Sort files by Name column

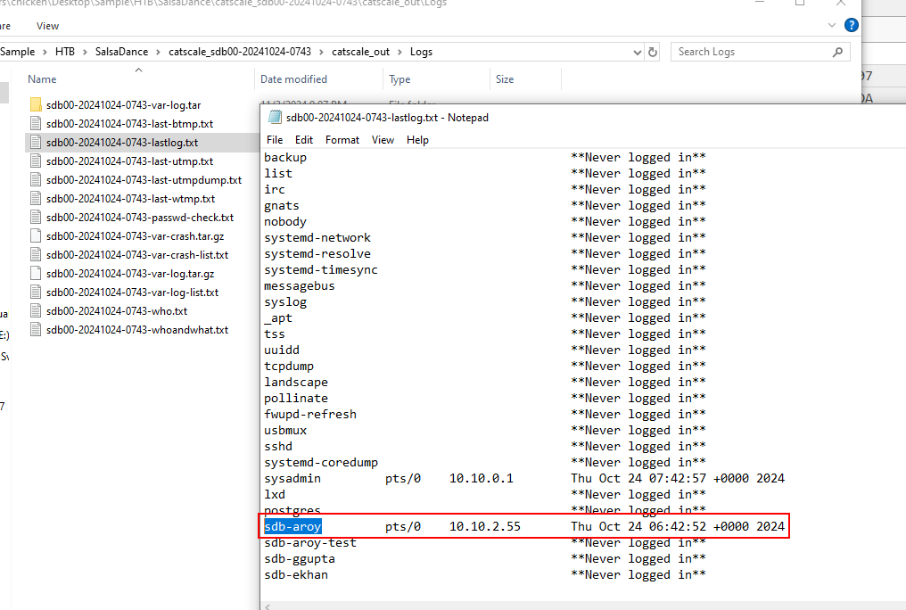pos(42,79)
